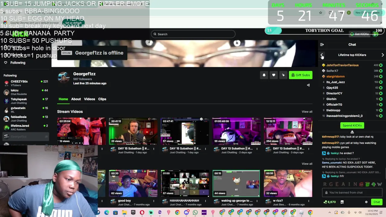Click the Kick search field

(x=193, y=34)
